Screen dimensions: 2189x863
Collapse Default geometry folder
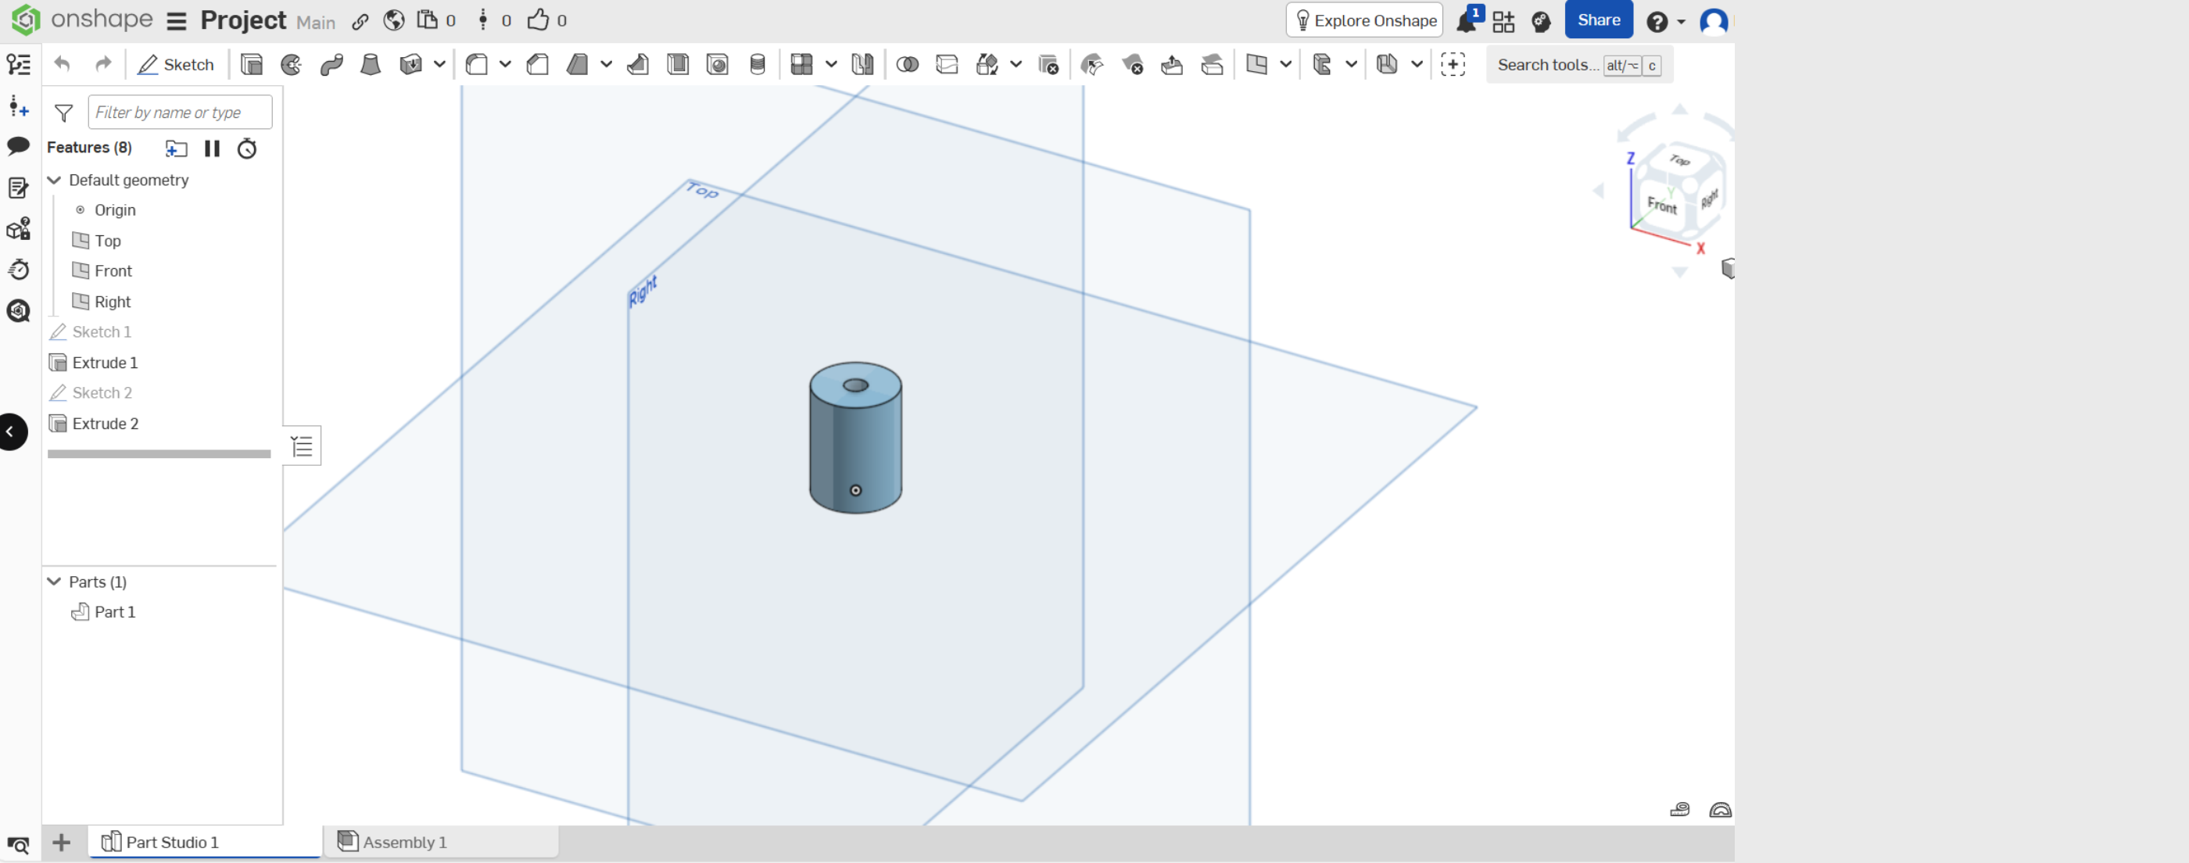click(x=55, y=180)
